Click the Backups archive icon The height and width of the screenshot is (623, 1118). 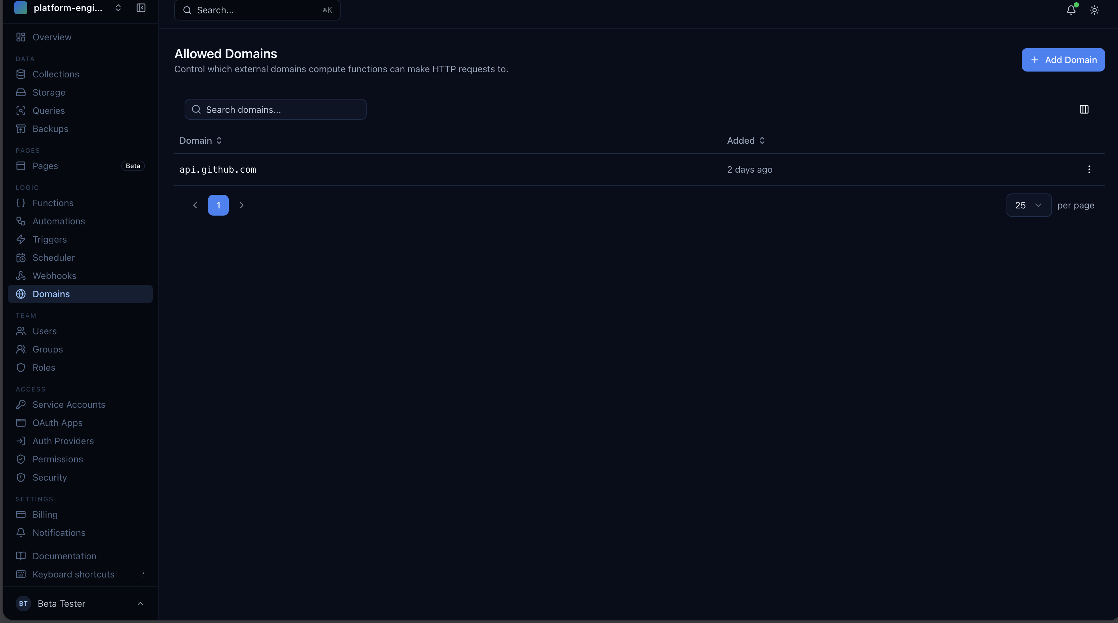pyautogui.click(x=21, y=129)
